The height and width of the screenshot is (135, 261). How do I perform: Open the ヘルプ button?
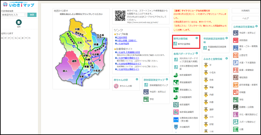pyautogui.click(x=245, y=18)
